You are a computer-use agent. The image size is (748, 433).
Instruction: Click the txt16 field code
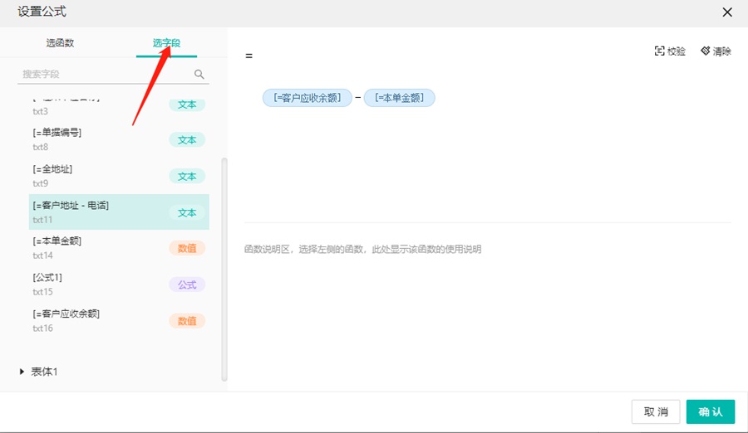point(42,328)
